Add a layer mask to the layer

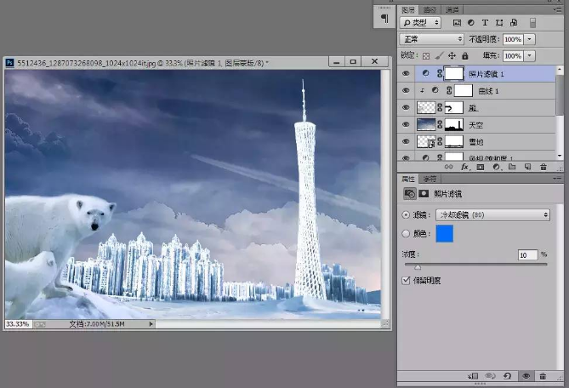coord(480,168)
